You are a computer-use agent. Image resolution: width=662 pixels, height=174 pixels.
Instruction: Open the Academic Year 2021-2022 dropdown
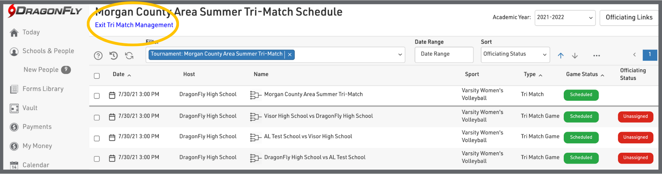[565, 18]
